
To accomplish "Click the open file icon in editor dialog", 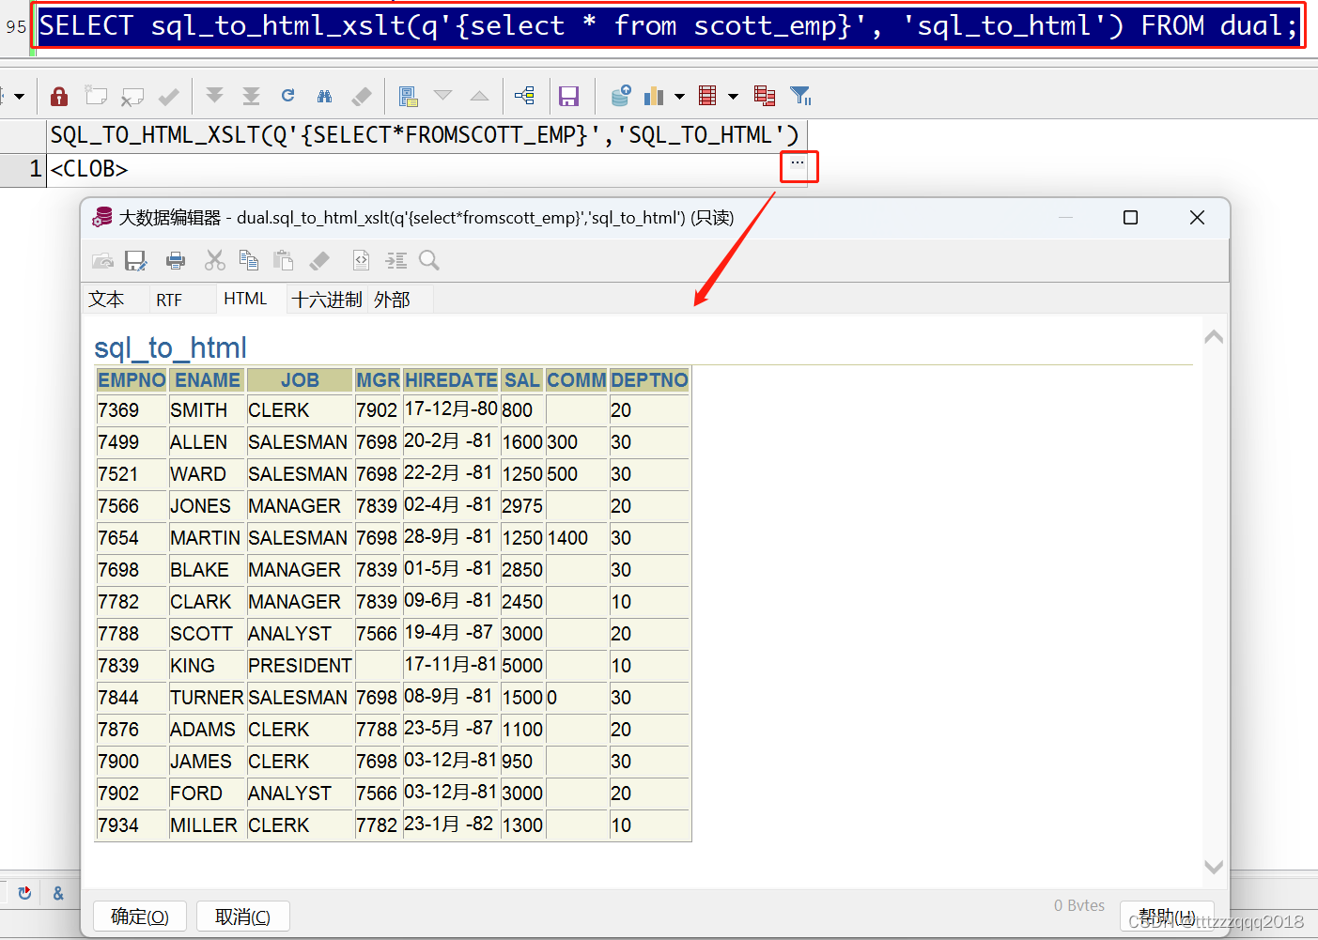I will tap(102, 260).
